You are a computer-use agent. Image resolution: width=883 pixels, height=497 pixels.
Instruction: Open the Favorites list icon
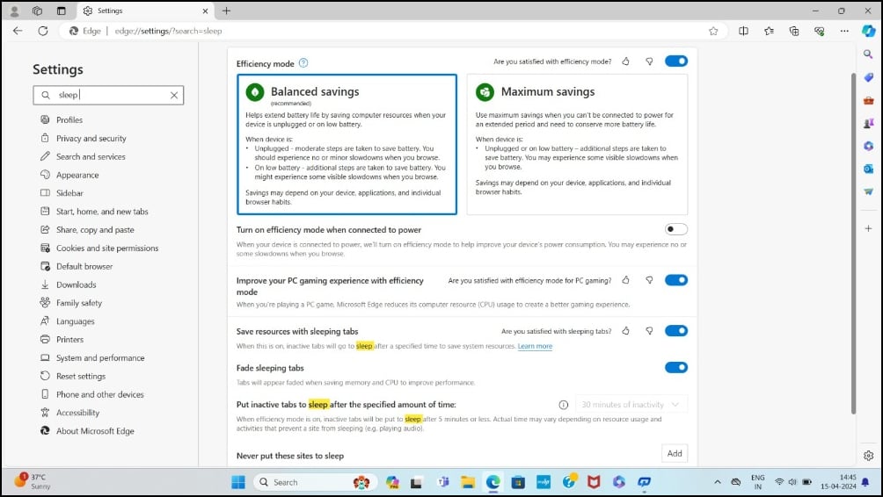[x=769, y=31]
